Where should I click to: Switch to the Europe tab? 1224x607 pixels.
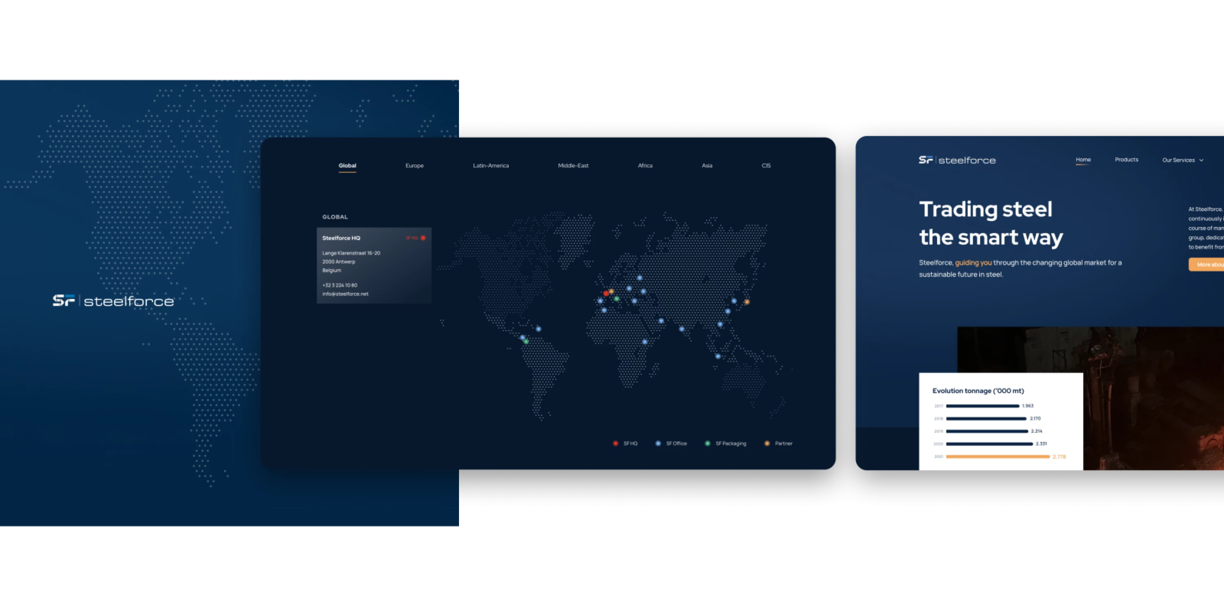415,166
